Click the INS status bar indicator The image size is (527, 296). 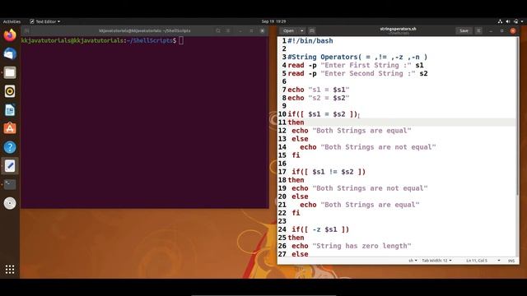click(x=511, y=261)
